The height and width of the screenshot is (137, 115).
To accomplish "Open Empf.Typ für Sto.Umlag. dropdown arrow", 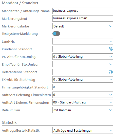I will tap(110, 64).
